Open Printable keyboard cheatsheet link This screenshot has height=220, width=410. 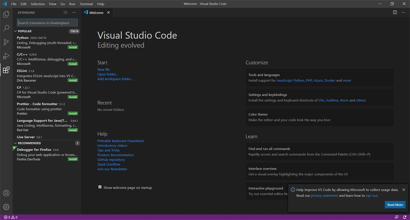coord(121,141)
